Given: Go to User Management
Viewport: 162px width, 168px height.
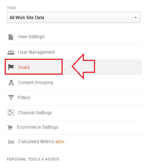Looking at the screenshot, I should 36,52.
